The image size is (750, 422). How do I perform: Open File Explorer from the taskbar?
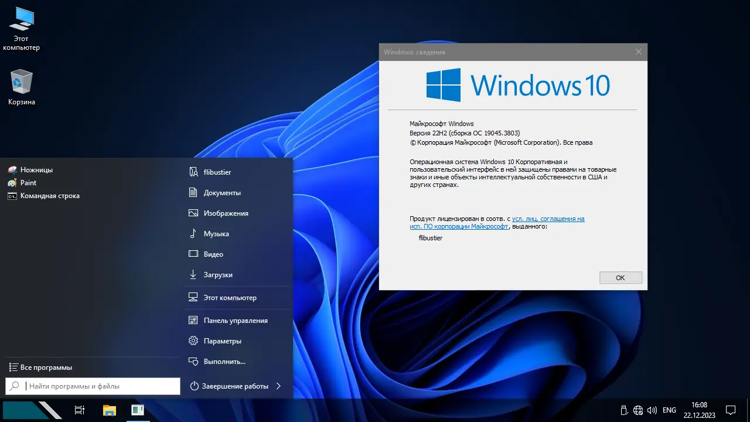tap(109, 410)
